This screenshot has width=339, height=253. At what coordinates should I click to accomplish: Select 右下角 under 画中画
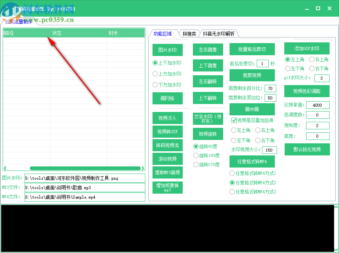(265, 140)
